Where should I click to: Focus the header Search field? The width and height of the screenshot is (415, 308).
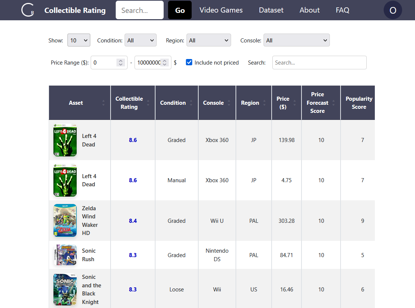(139, 10)
